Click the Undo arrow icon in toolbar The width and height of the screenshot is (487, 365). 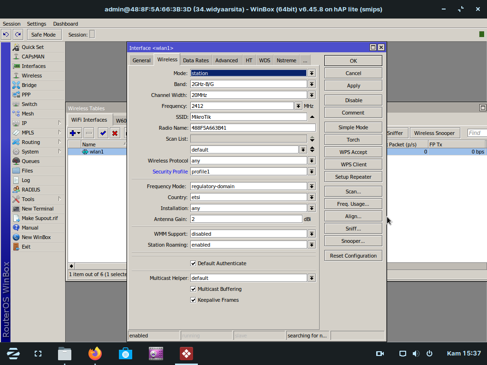6,34
